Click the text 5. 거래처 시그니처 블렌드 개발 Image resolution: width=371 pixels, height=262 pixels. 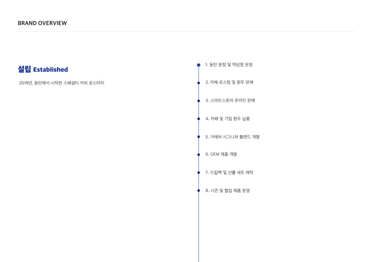click(x=232, y=137)
